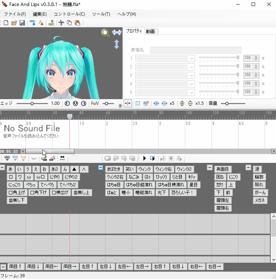This screenshot has height=279, width=276.
Task: Click the まばたき blink button
Action: click(114, 169)
